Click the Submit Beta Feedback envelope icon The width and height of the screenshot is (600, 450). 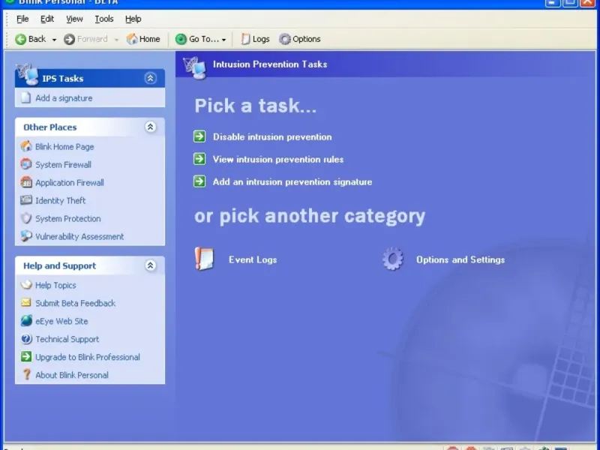26,303
